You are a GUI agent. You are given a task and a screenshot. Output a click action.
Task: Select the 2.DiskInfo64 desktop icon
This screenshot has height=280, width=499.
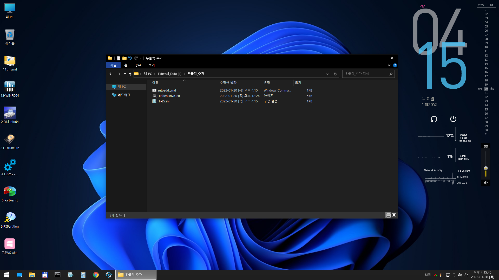(10, 115)
